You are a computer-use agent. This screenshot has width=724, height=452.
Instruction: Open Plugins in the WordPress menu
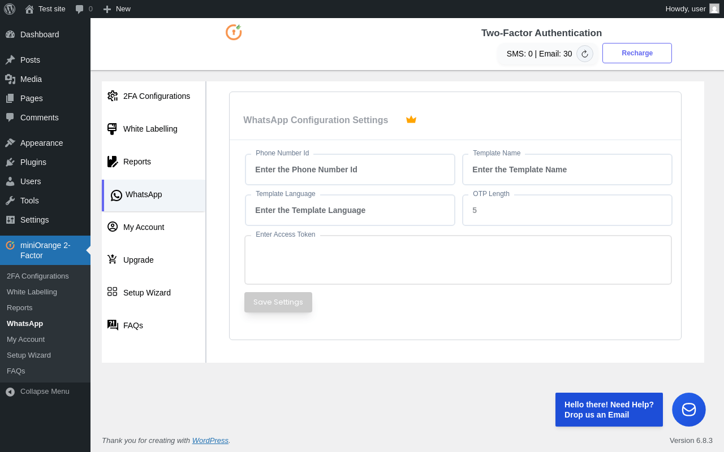pyautogui.click(x=33, y=162)
